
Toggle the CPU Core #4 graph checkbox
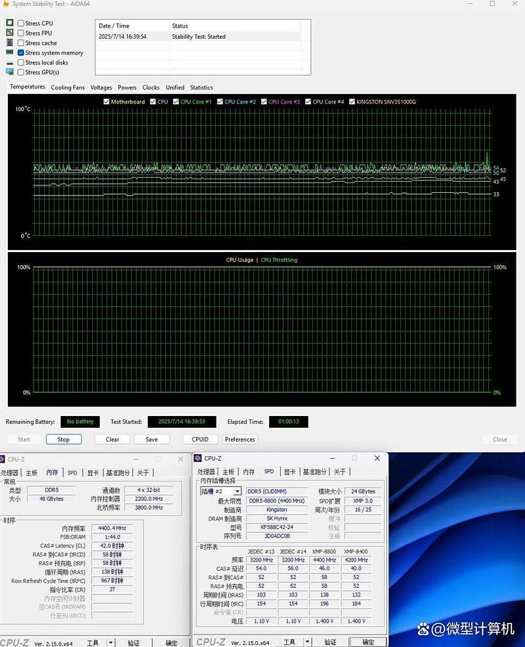308,102
